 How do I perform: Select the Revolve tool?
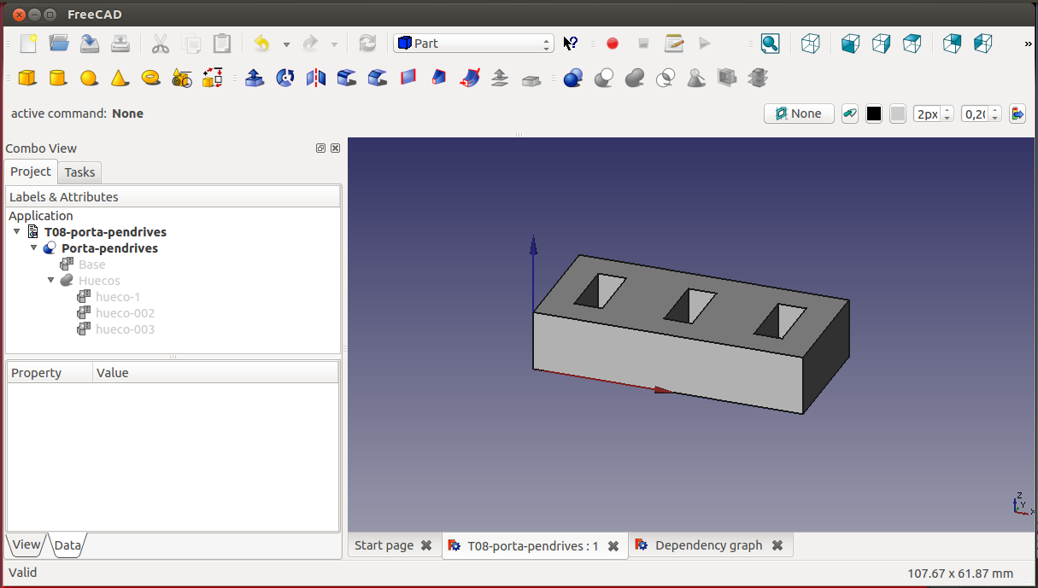[x=284, y=79]
